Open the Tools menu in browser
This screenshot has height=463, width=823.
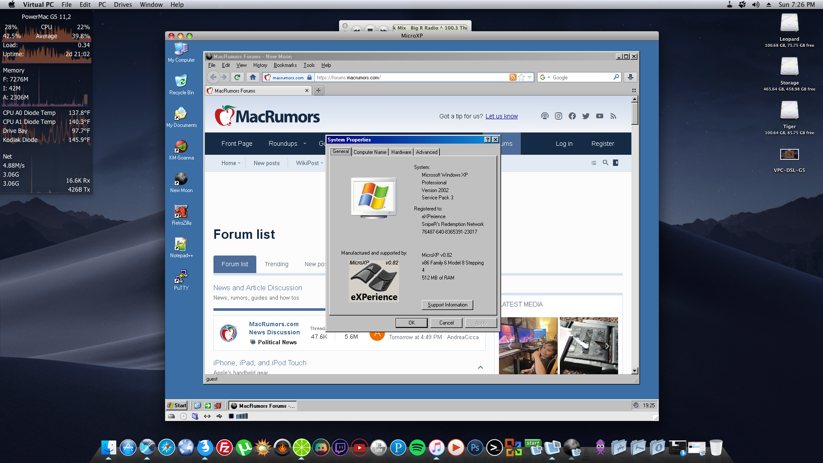pos(309,65)
